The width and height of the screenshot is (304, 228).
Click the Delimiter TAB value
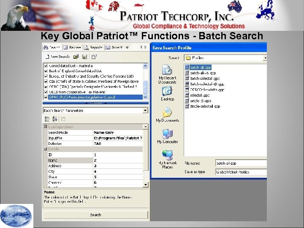tap(118, 144)
